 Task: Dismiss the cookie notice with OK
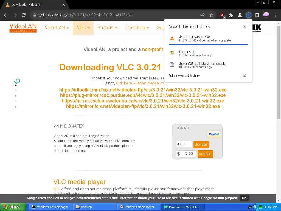244,198
